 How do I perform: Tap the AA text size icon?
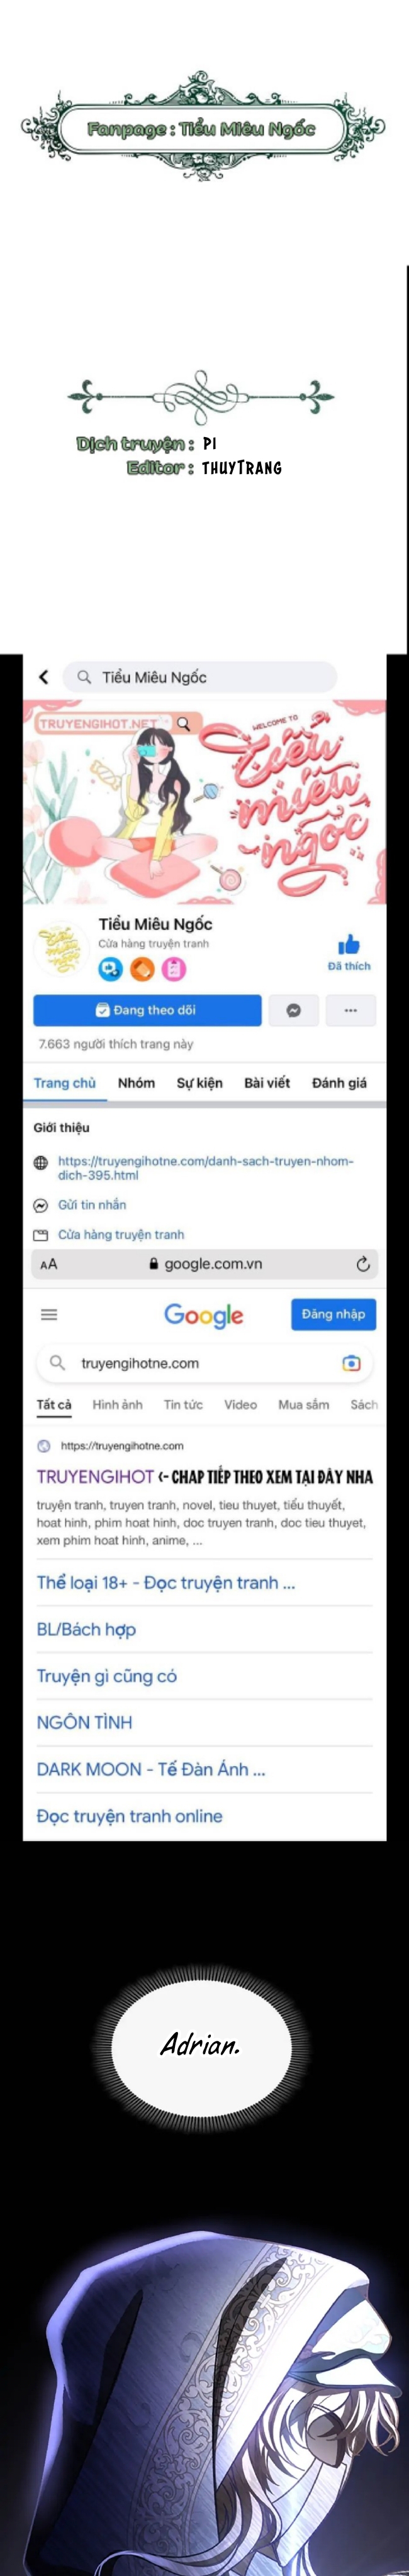pos(49,1264)
